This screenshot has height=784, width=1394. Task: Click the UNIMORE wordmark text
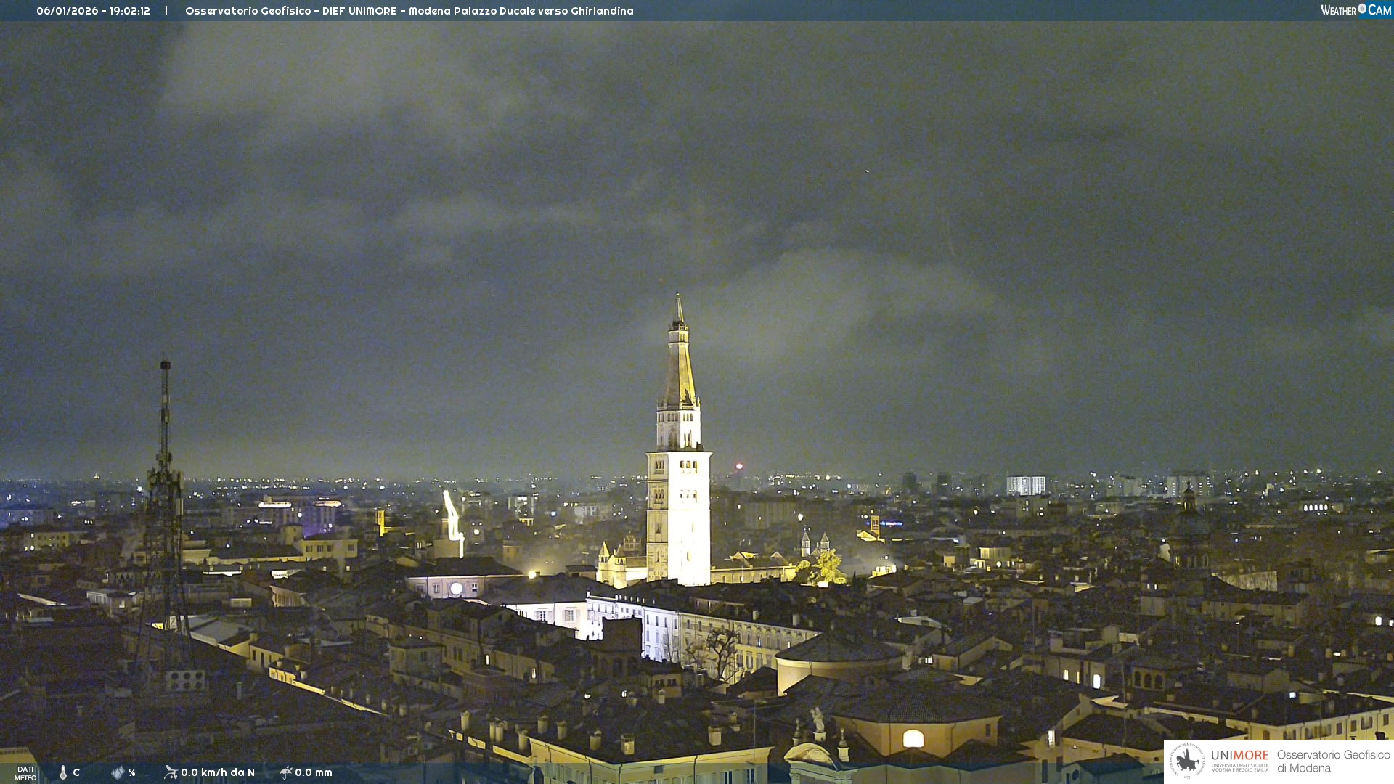tap(1239, 756)
